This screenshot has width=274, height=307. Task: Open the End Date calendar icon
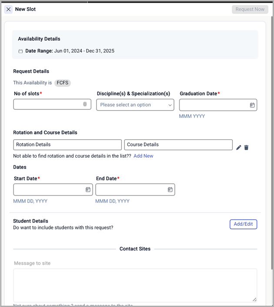(x=170, y=189)
